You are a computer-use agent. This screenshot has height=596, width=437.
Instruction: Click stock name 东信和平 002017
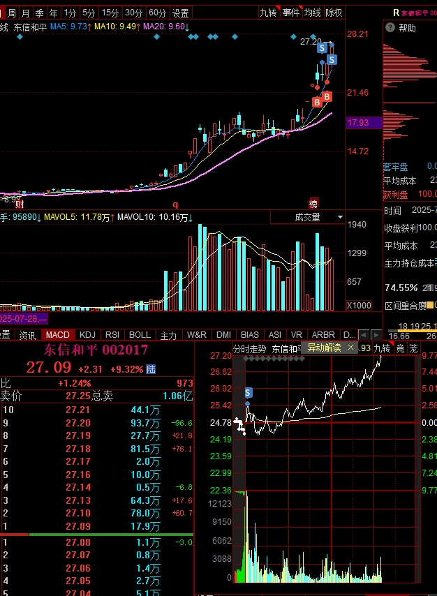(x=96, y=350)
